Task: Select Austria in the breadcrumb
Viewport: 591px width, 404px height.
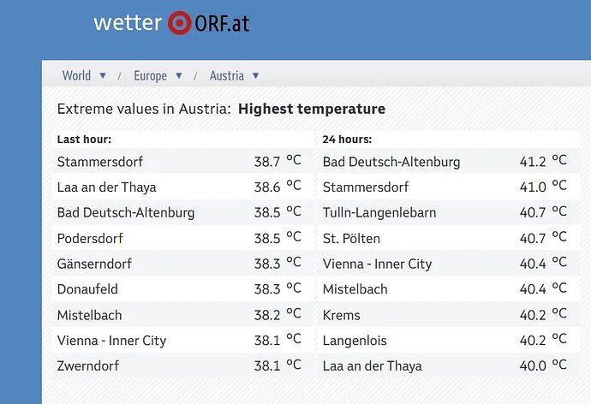Action: pos(227,75)
